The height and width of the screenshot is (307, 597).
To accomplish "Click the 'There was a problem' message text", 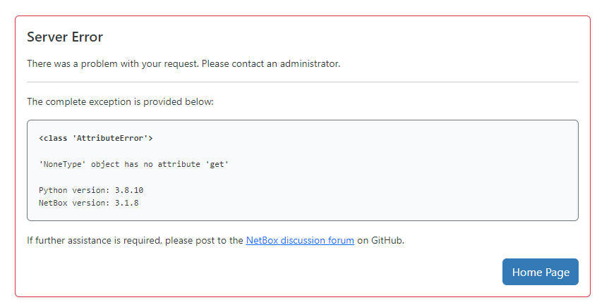I will pos(183,63).
